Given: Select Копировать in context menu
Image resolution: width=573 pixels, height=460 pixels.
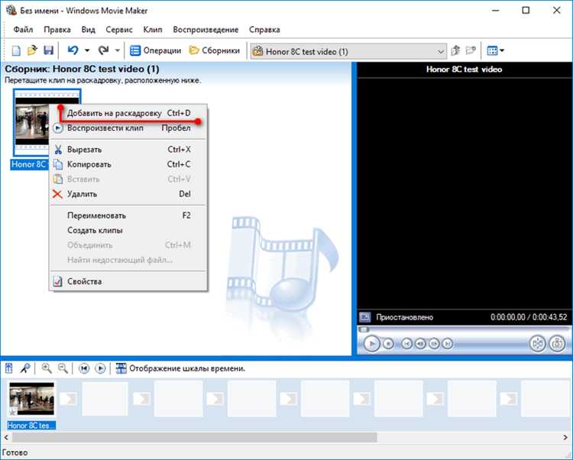Looking at the screenshot, I should 128,164.
